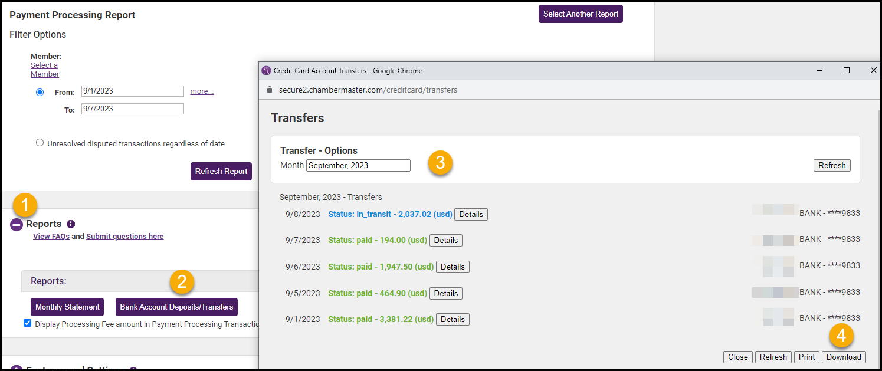The image size is (882, 371).
Task: Collapse the Reports section
Action: coord(17,224)
